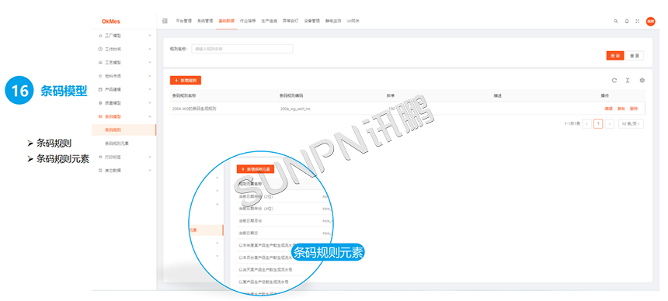Viewport: 668px width, 301px height.
Task: Open the 系统管理 top menu
Action: tap(205, 20)
